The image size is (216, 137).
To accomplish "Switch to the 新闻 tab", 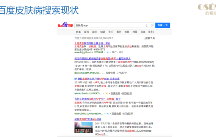I will click(86, 32).
